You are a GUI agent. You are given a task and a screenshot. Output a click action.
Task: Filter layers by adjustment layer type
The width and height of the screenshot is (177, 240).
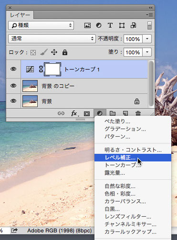point(99,25)
